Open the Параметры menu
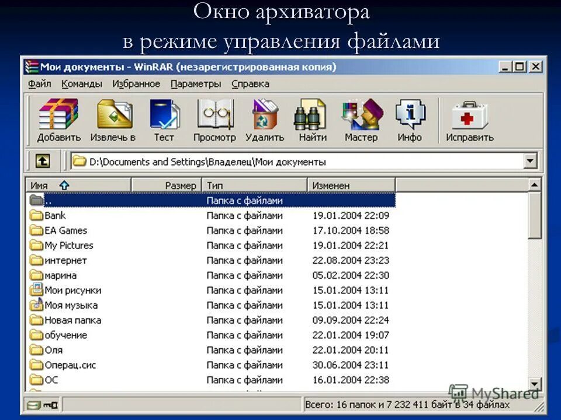 click(196, 84)
